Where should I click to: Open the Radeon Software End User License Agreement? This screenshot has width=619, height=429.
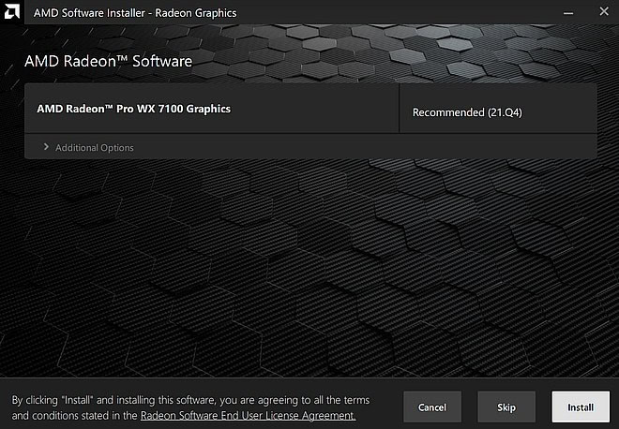(248, 415)
